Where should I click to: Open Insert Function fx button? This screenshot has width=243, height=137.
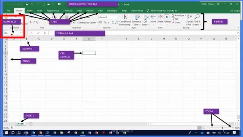[45, 33]
